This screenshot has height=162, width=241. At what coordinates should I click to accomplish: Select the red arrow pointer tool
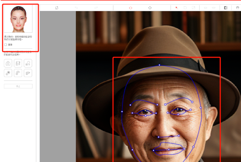click(x=176, y=8)
